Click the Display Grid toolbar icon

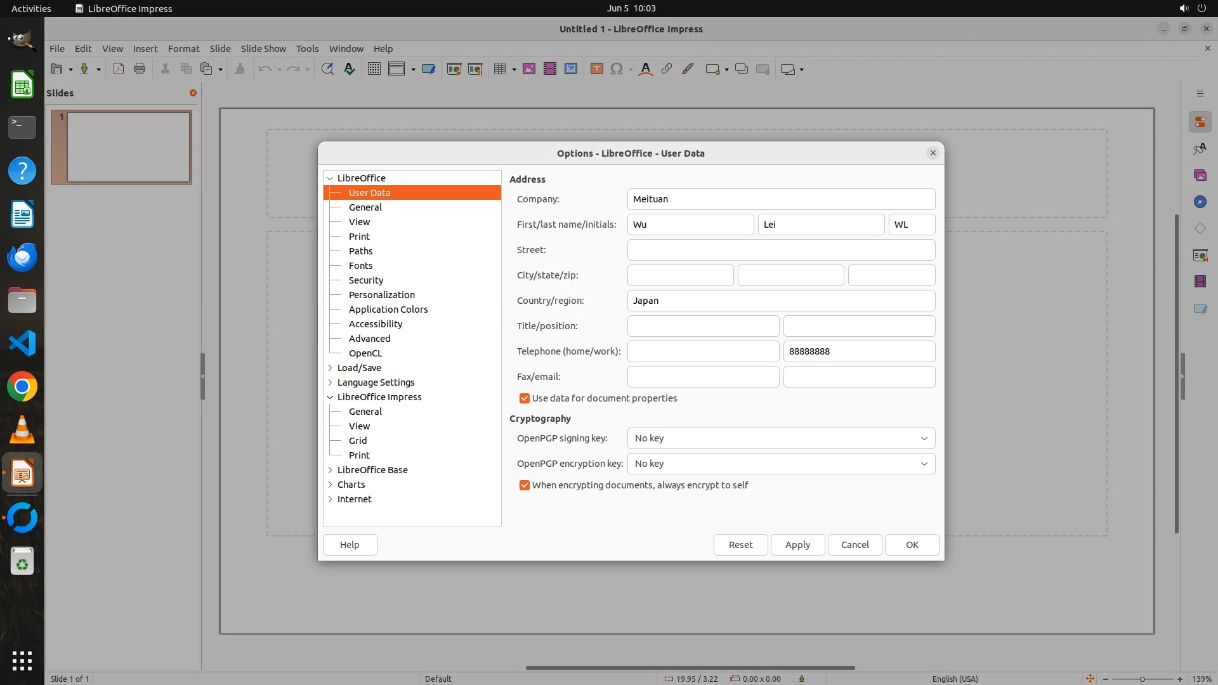click(374, 69)
